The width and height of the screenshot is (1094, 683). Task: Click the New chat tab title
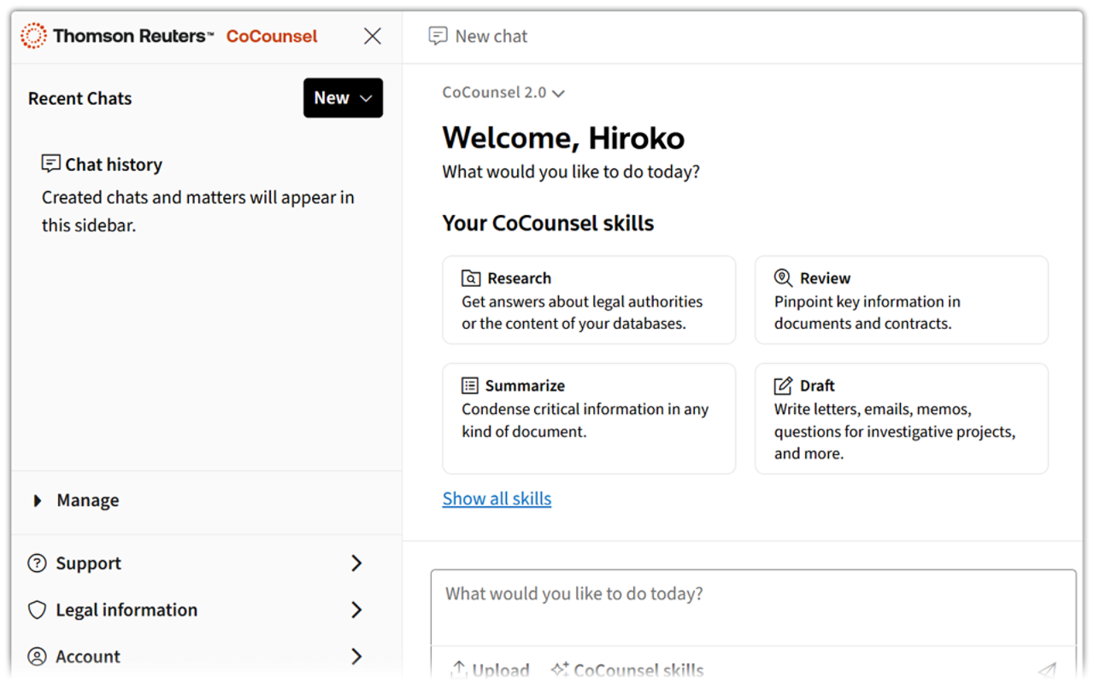point(491,36)
